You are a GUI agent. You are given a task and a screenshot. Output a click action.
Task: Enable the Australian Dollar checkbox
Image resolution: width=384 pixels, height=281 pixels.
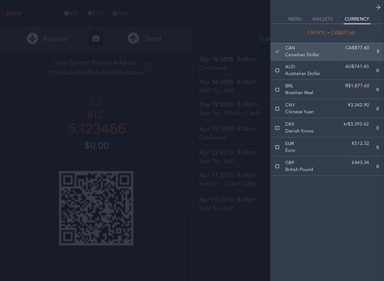(277, 71)
